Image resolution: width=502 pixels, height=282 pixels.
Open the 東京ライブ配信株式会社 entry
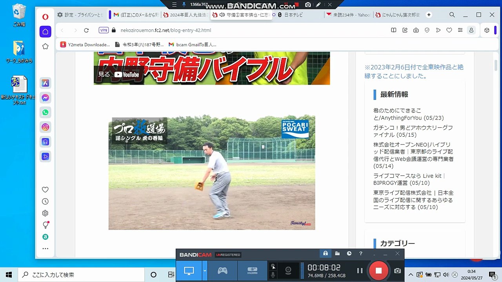[413, 200]
